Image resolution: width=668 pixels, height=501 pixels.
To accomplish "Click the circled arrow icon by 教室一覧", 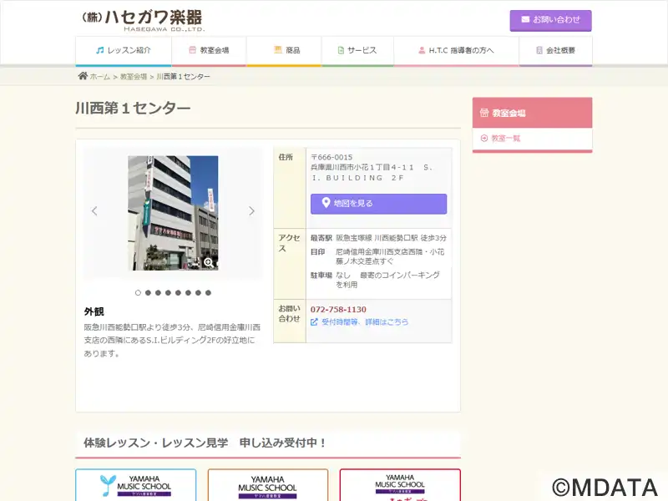I will pyautogui.click(x=484, y=138).
